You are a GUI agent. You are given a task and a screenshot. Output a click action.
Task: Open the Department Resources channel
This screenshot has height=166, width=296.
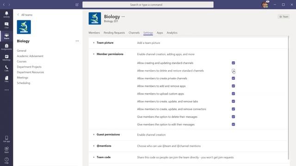pos(31,72)
